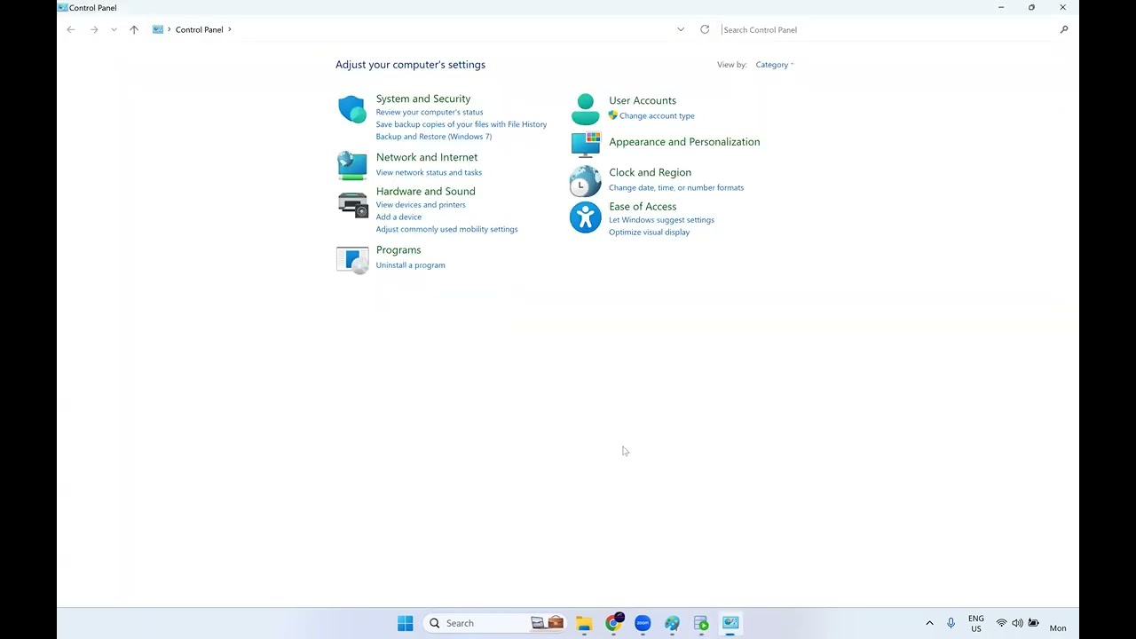Open the System and Security category
This screenshot has width=1136, height=639.
[423, 99]
